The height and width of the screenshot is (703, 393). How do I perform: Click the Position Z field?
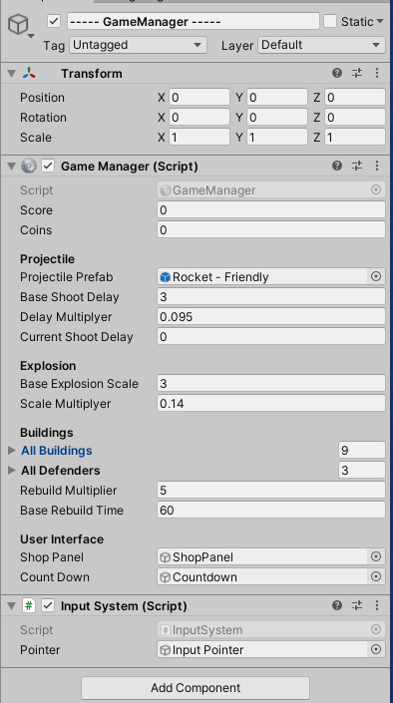pyautogui.click(x=354, y=98)
